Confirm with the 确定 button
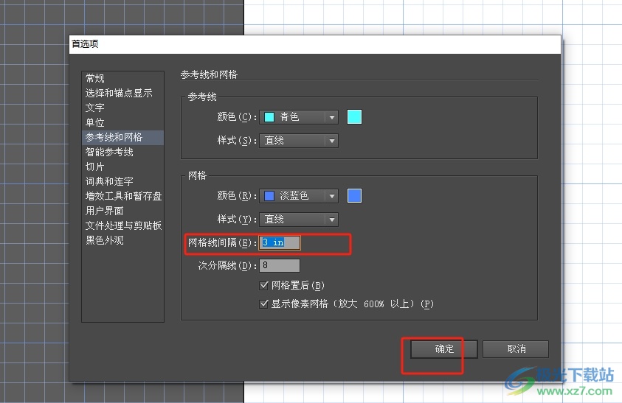The height and width of the screenshot is (403, 622). pyautogui.click(x=444, y=349)
